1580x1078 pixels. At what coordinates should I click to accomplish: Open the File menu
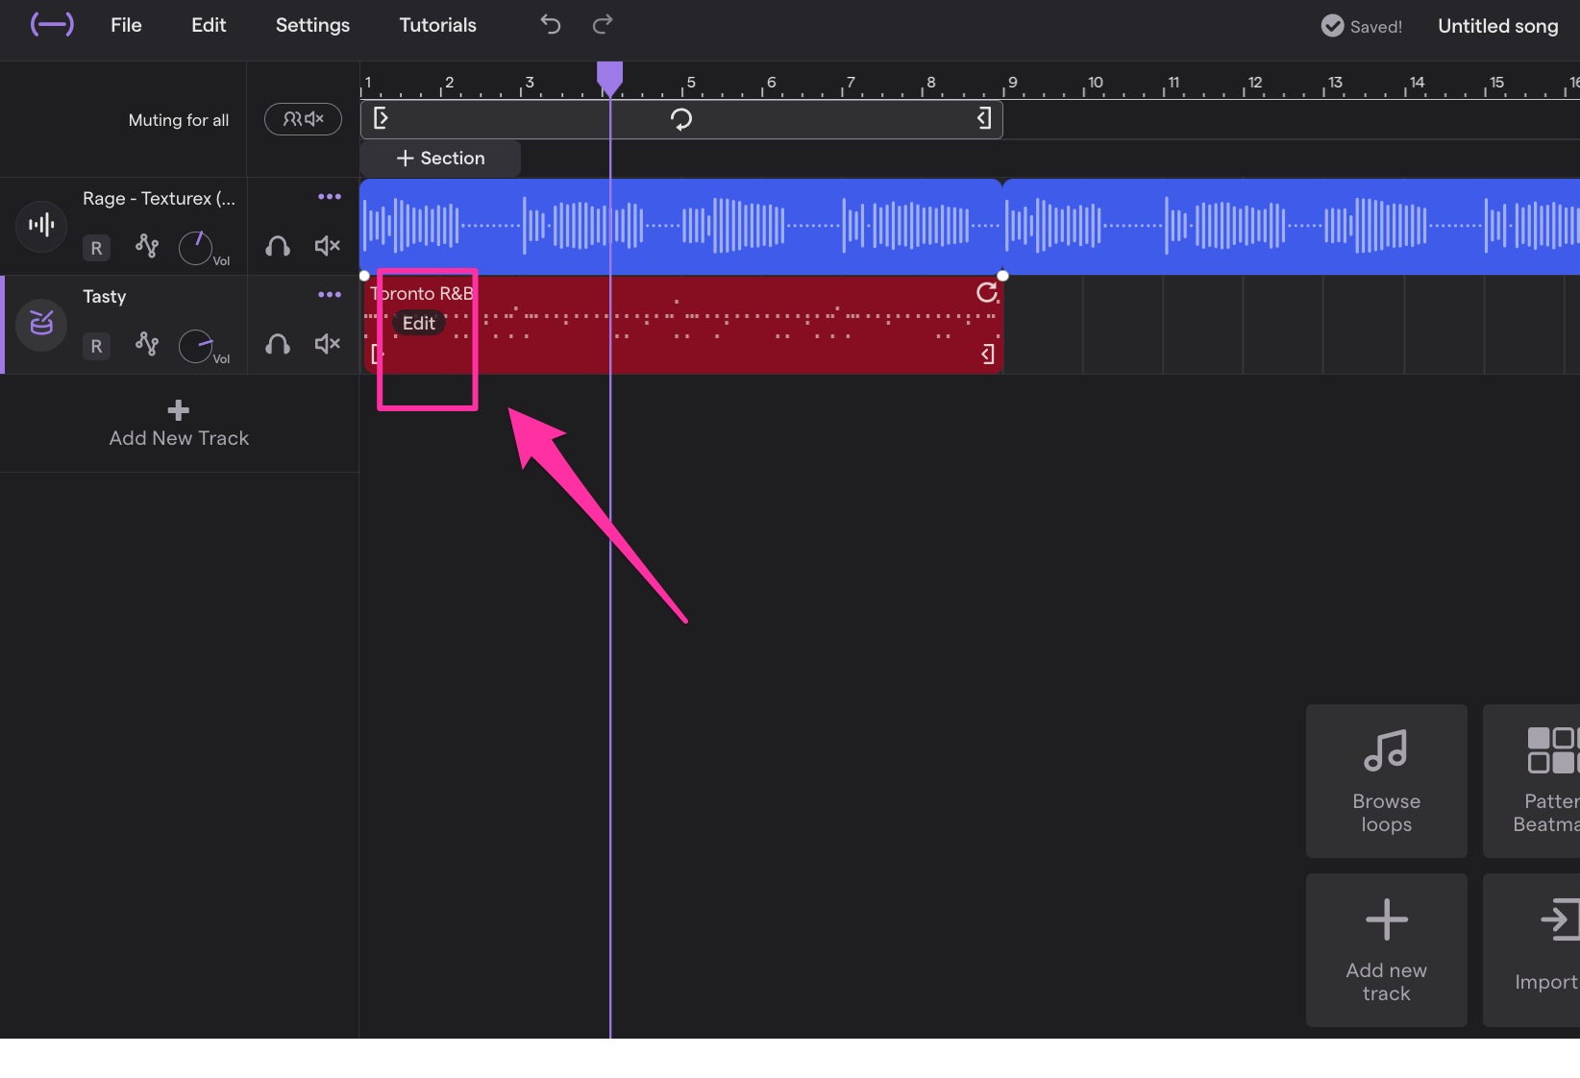pyautogui.click(x=125, y=25)
